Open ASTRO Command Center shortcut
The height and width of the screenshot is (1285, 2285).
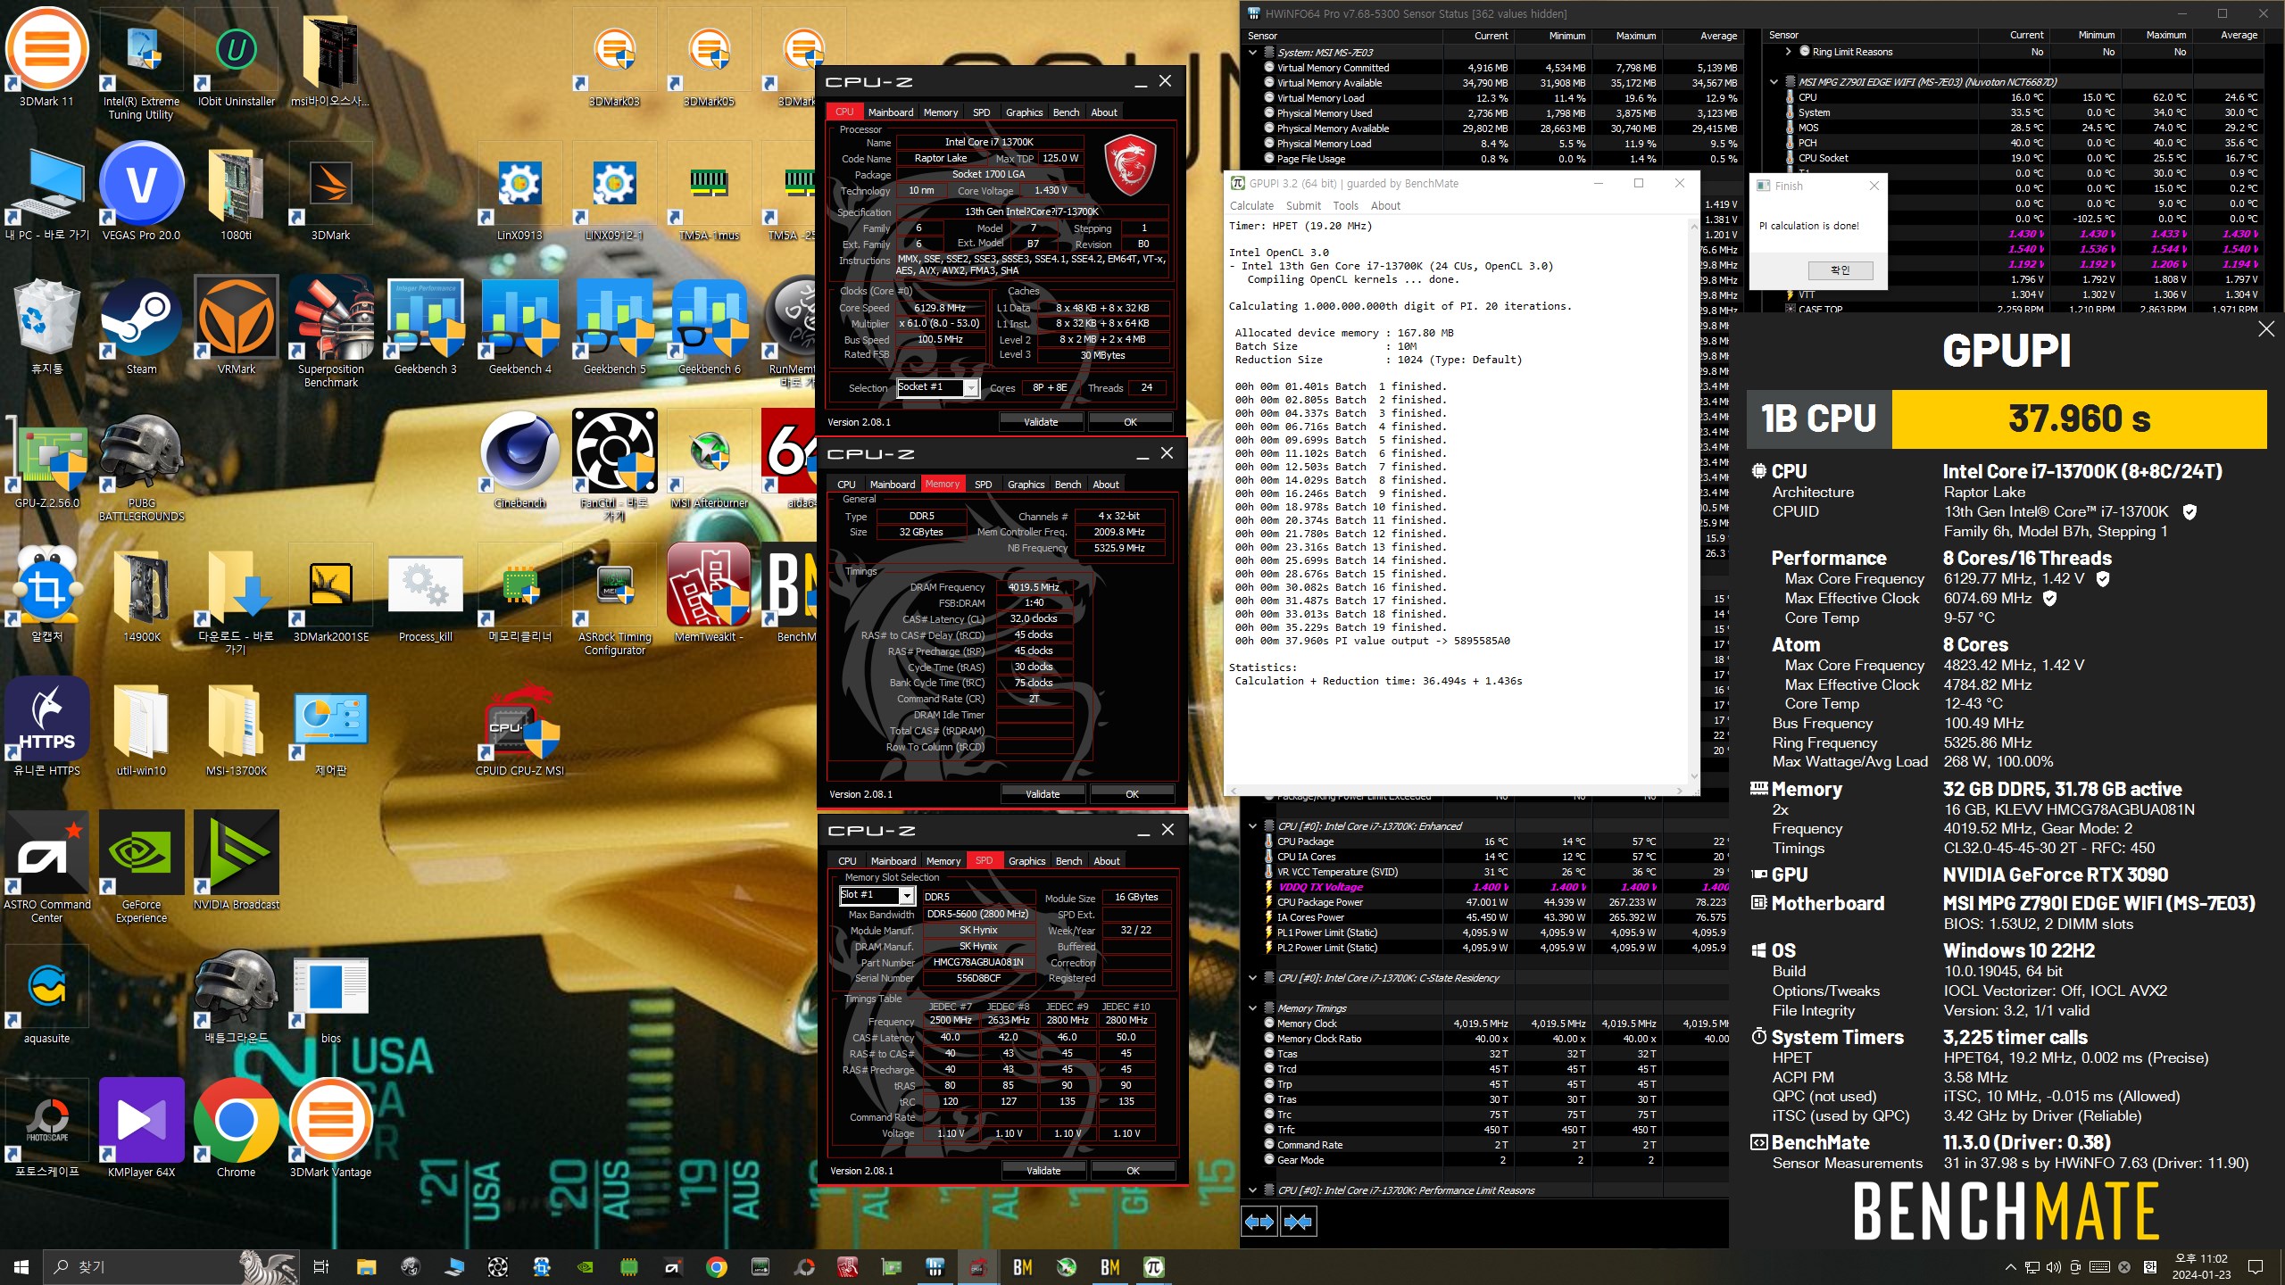[x=47, y=866]
